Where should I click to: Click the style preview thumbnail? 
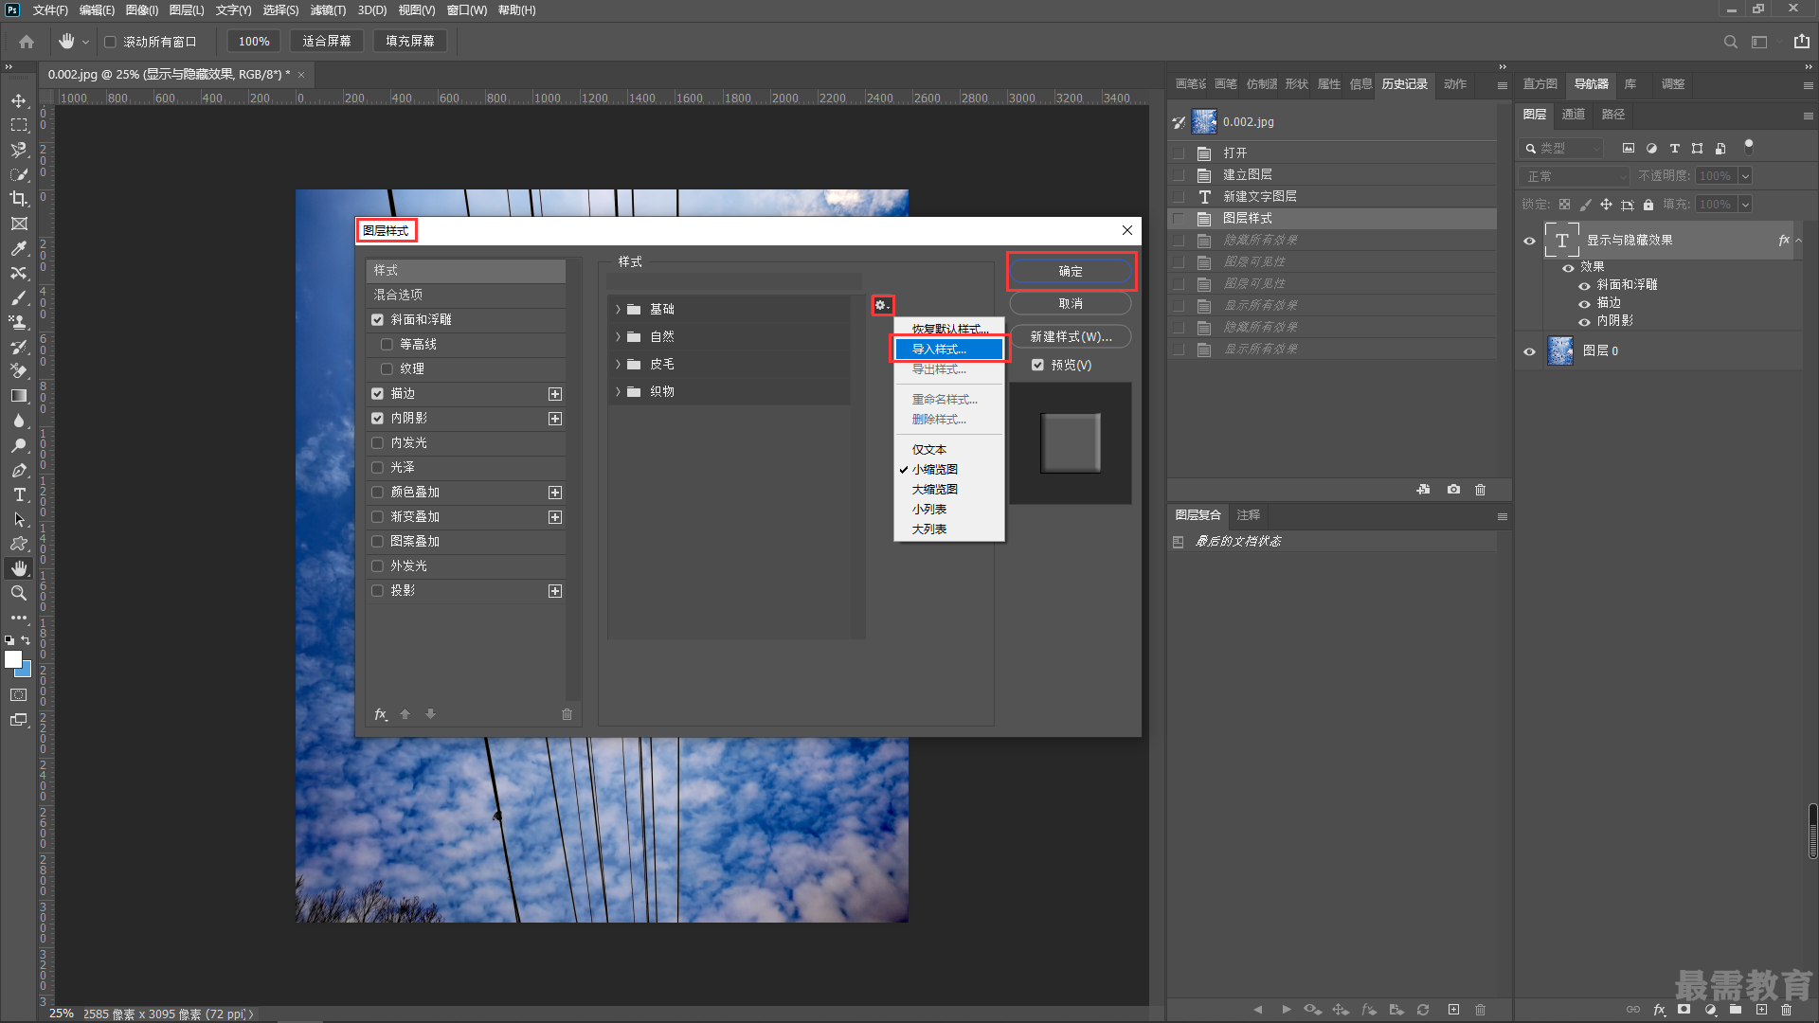click(x=1071, y=443)
